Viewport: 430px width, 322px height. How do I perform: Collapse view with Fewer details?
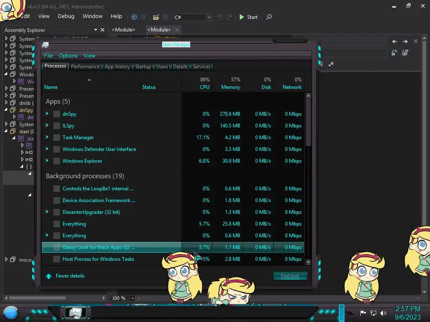tap(65, 276)
